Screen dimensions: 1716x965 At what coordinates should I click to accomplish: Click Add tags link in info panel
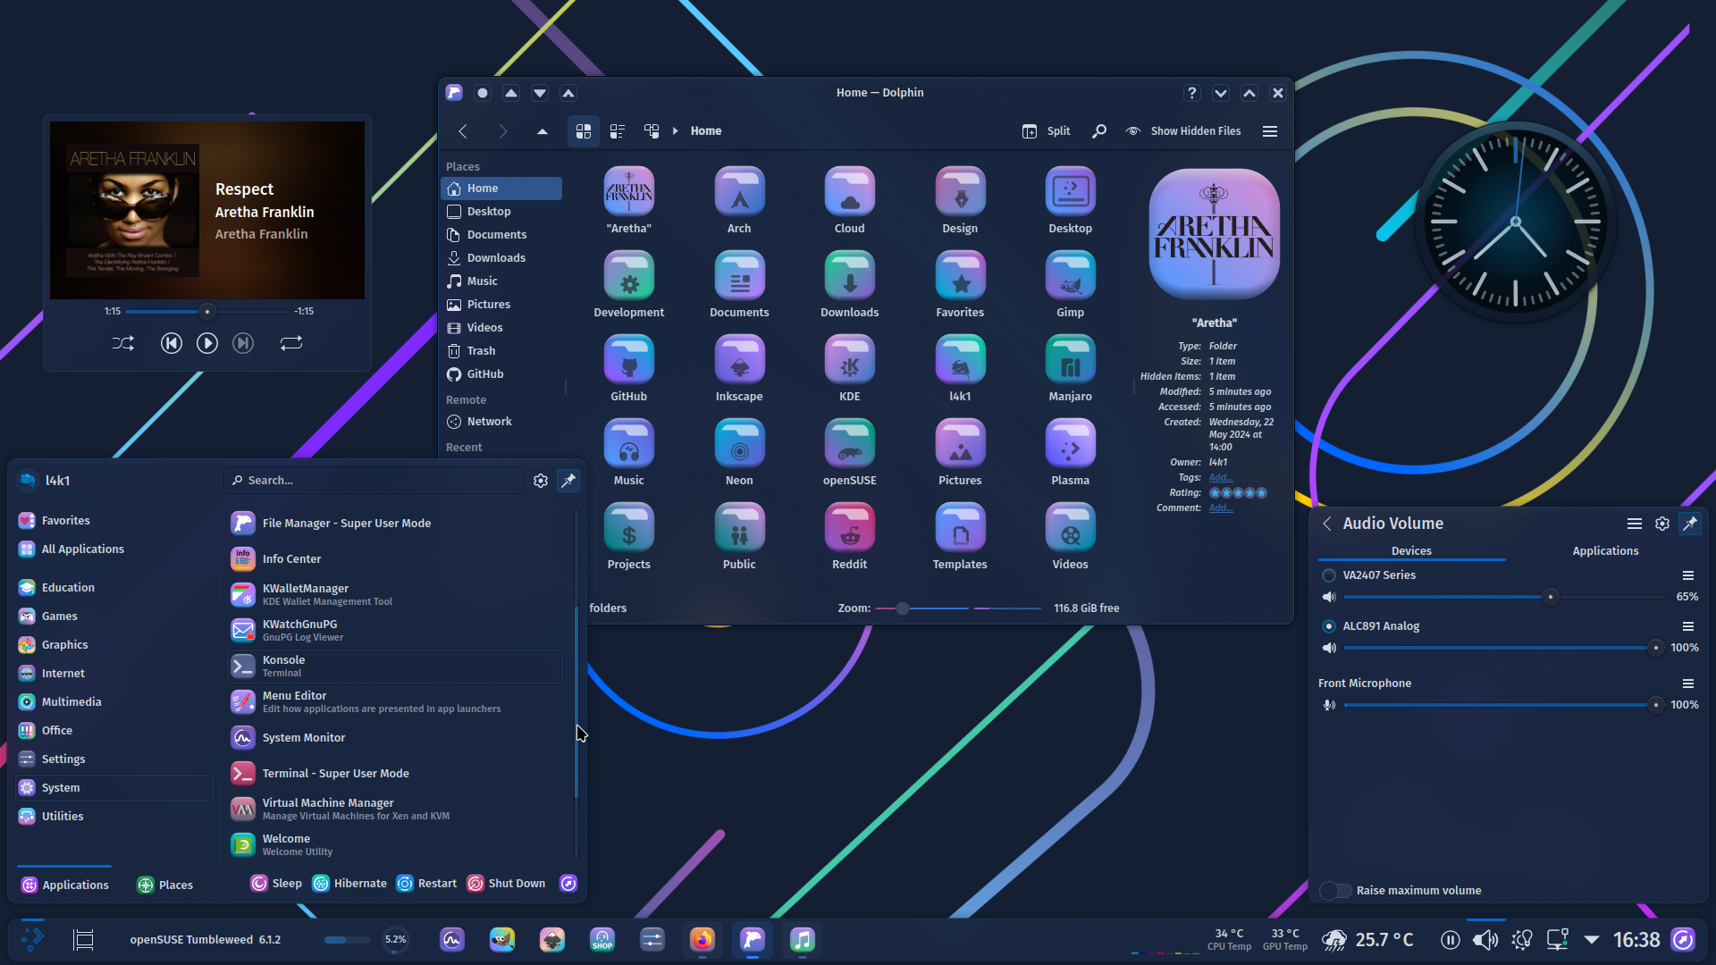click(x=1221, y=478)
